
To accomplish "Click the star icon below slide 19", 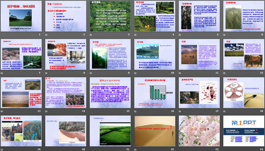I will point(2,149).
